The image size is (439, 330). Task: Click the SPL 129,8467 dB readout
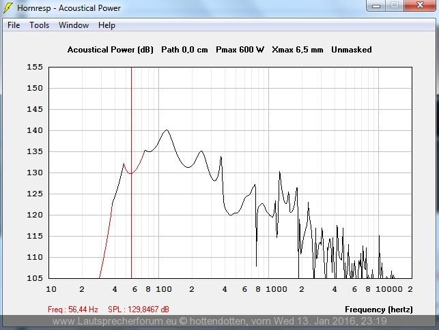coord(139,310)
